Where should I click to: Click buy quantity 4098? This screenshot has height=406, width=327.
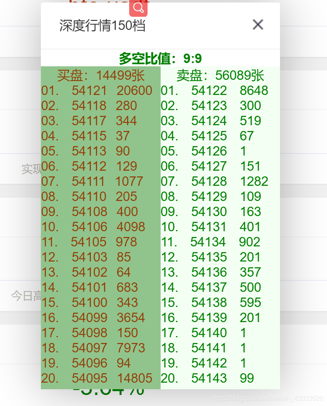[131, 227]
